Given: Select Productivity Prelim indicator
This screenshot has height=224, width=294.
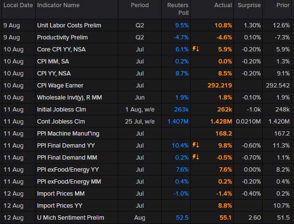Looking at the screenshot, I should coord(63,37).
